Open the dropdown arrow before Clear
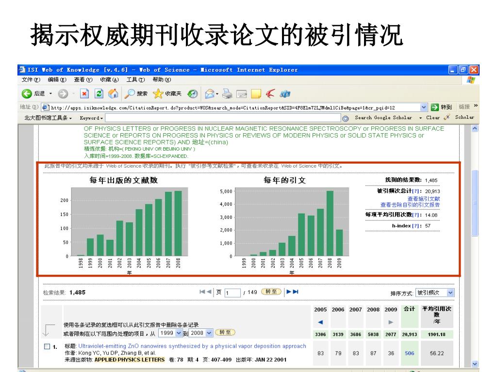Image resolution: width=497 pixels, height=372 pixels. point(421,118)
